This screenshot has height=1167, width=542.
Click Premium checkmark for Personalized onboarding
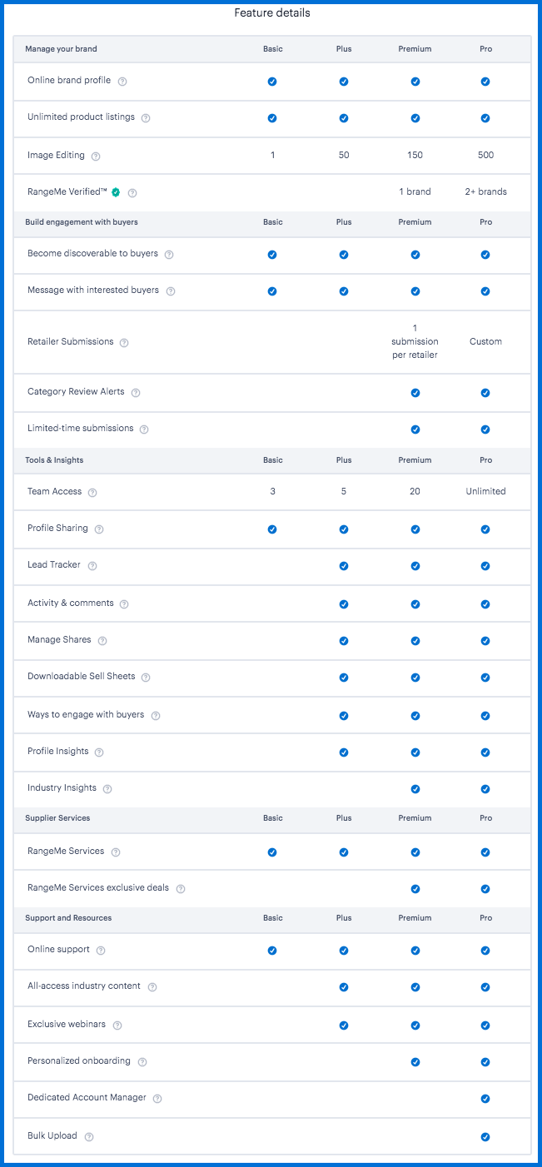pos(415,1062)
